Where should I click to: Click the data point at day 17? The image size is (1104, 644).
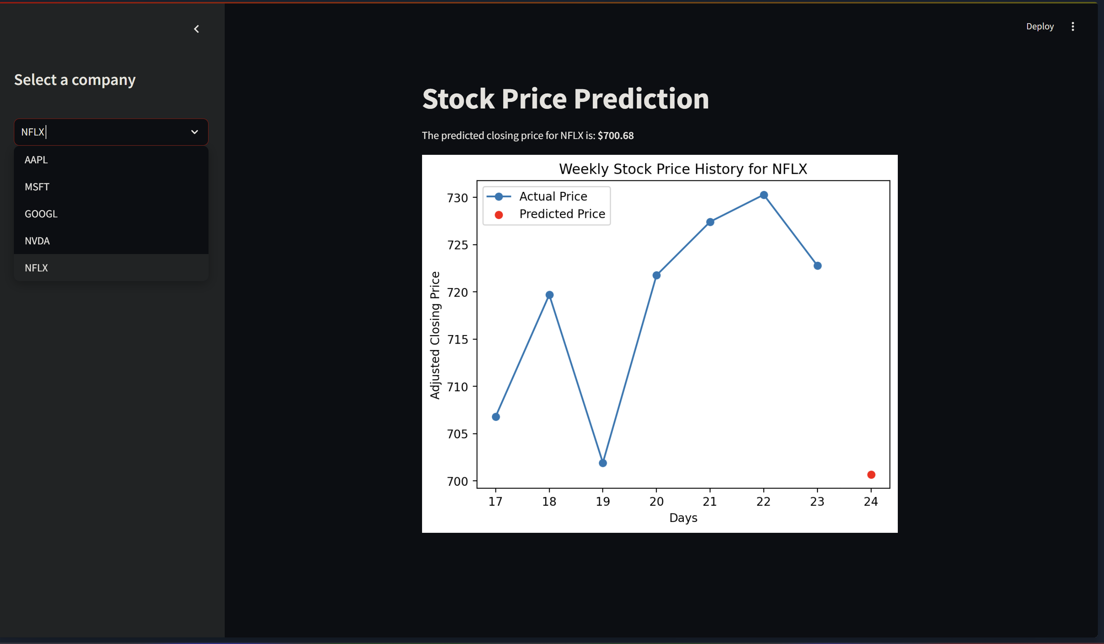tap(495, 416)
